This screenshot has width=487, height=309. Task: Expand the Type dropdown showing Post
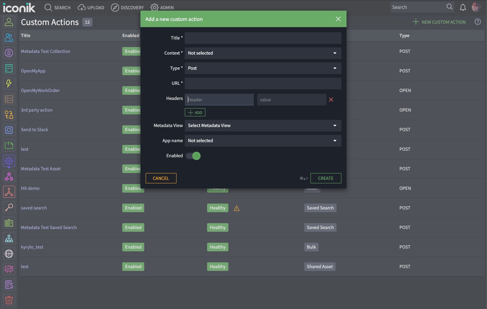point(263,68)
